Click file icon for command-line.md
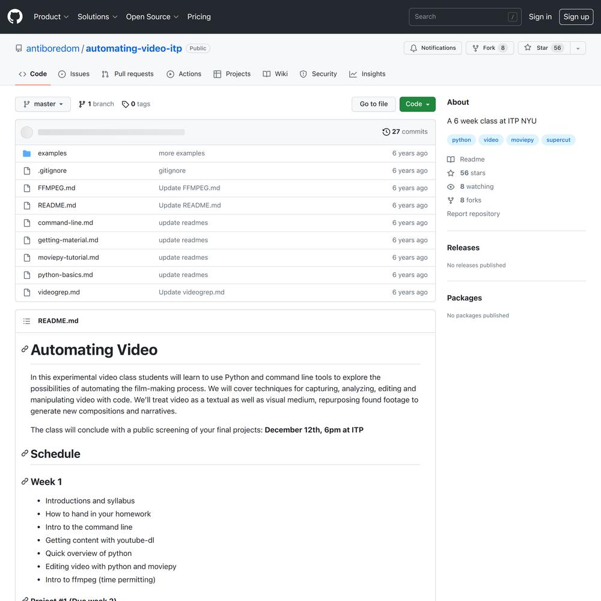Viewport: 601px width, 601px height. 27,223
